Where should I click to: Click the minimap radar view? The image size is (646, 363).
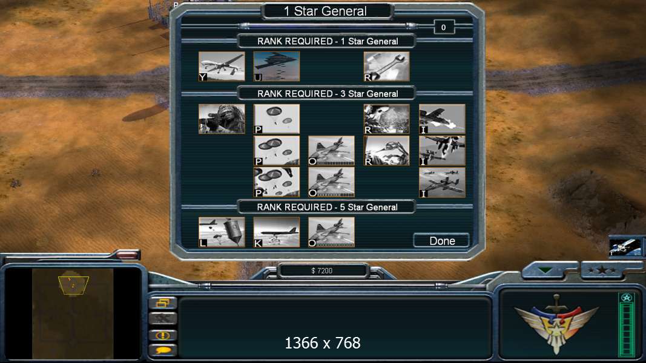[73, 313]
